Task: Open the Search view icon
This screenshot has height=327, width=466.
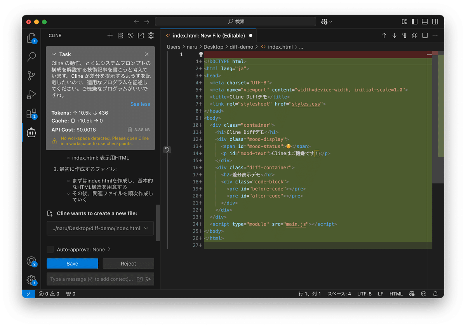Action: click(x=31, y=57)
